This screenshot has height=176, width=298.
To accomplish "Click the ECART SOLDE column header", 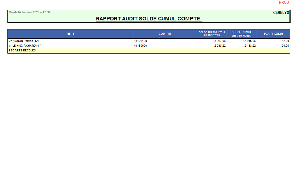I will click(x=273, y=34).
